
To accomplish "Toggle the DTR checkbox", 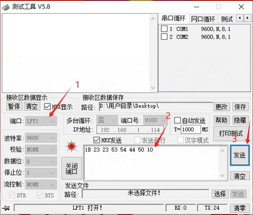I will (12, 195).
